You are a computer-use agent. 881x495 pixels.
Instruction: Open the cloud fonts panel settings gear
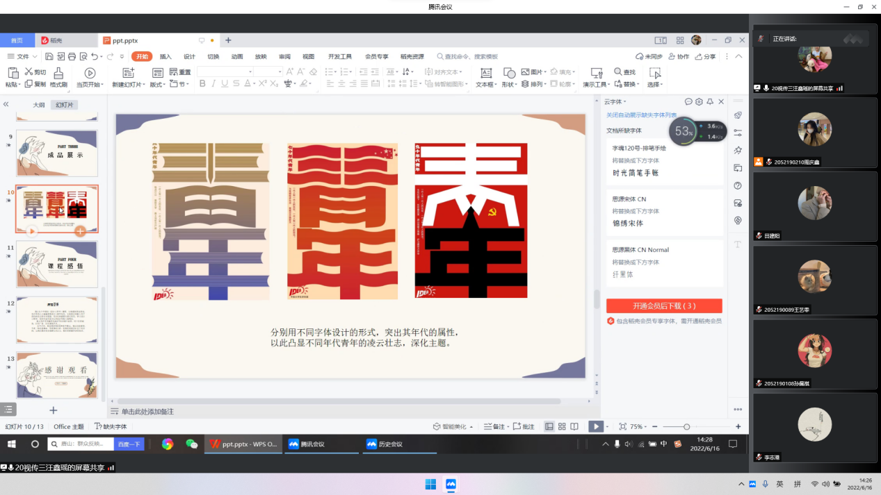699,102
